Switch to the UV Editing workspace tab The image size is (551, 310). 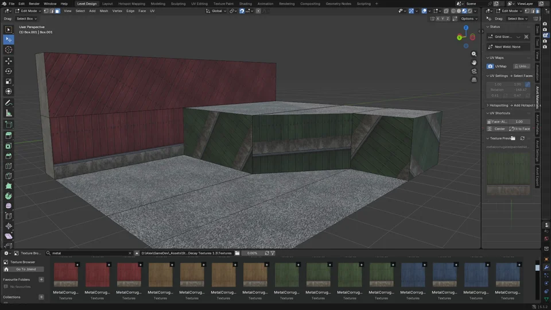(x=199, y=3)
